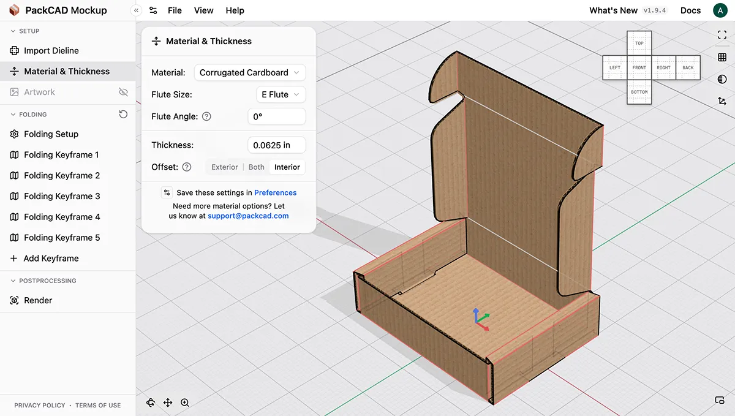Click the PackCAD box logo icon

[14, 10]
